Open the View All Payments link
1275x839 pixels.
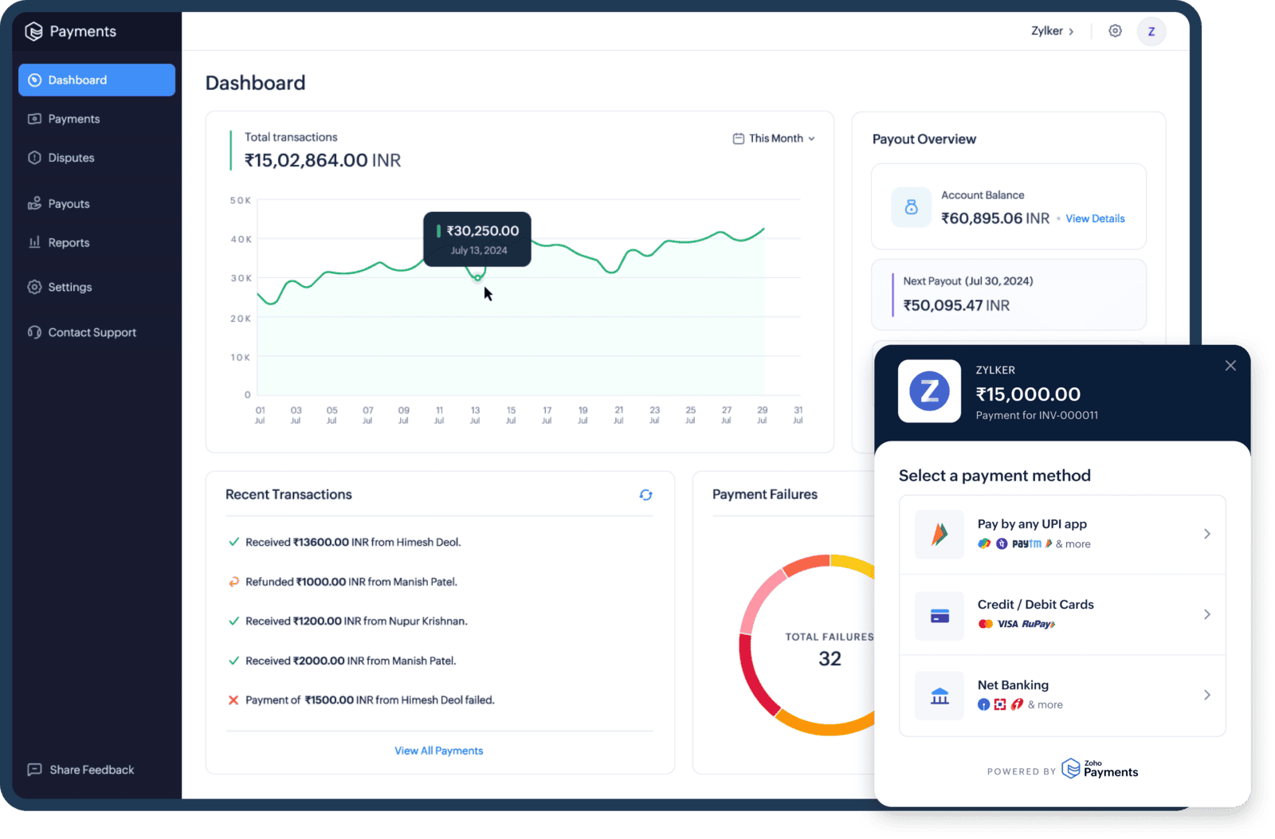438,751
